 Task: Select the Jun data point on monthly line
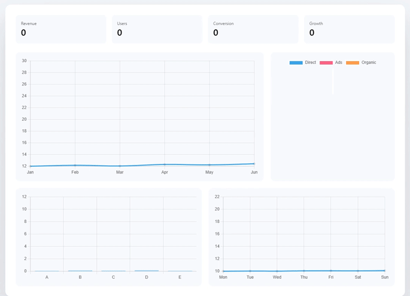click(x=254, y=164)
